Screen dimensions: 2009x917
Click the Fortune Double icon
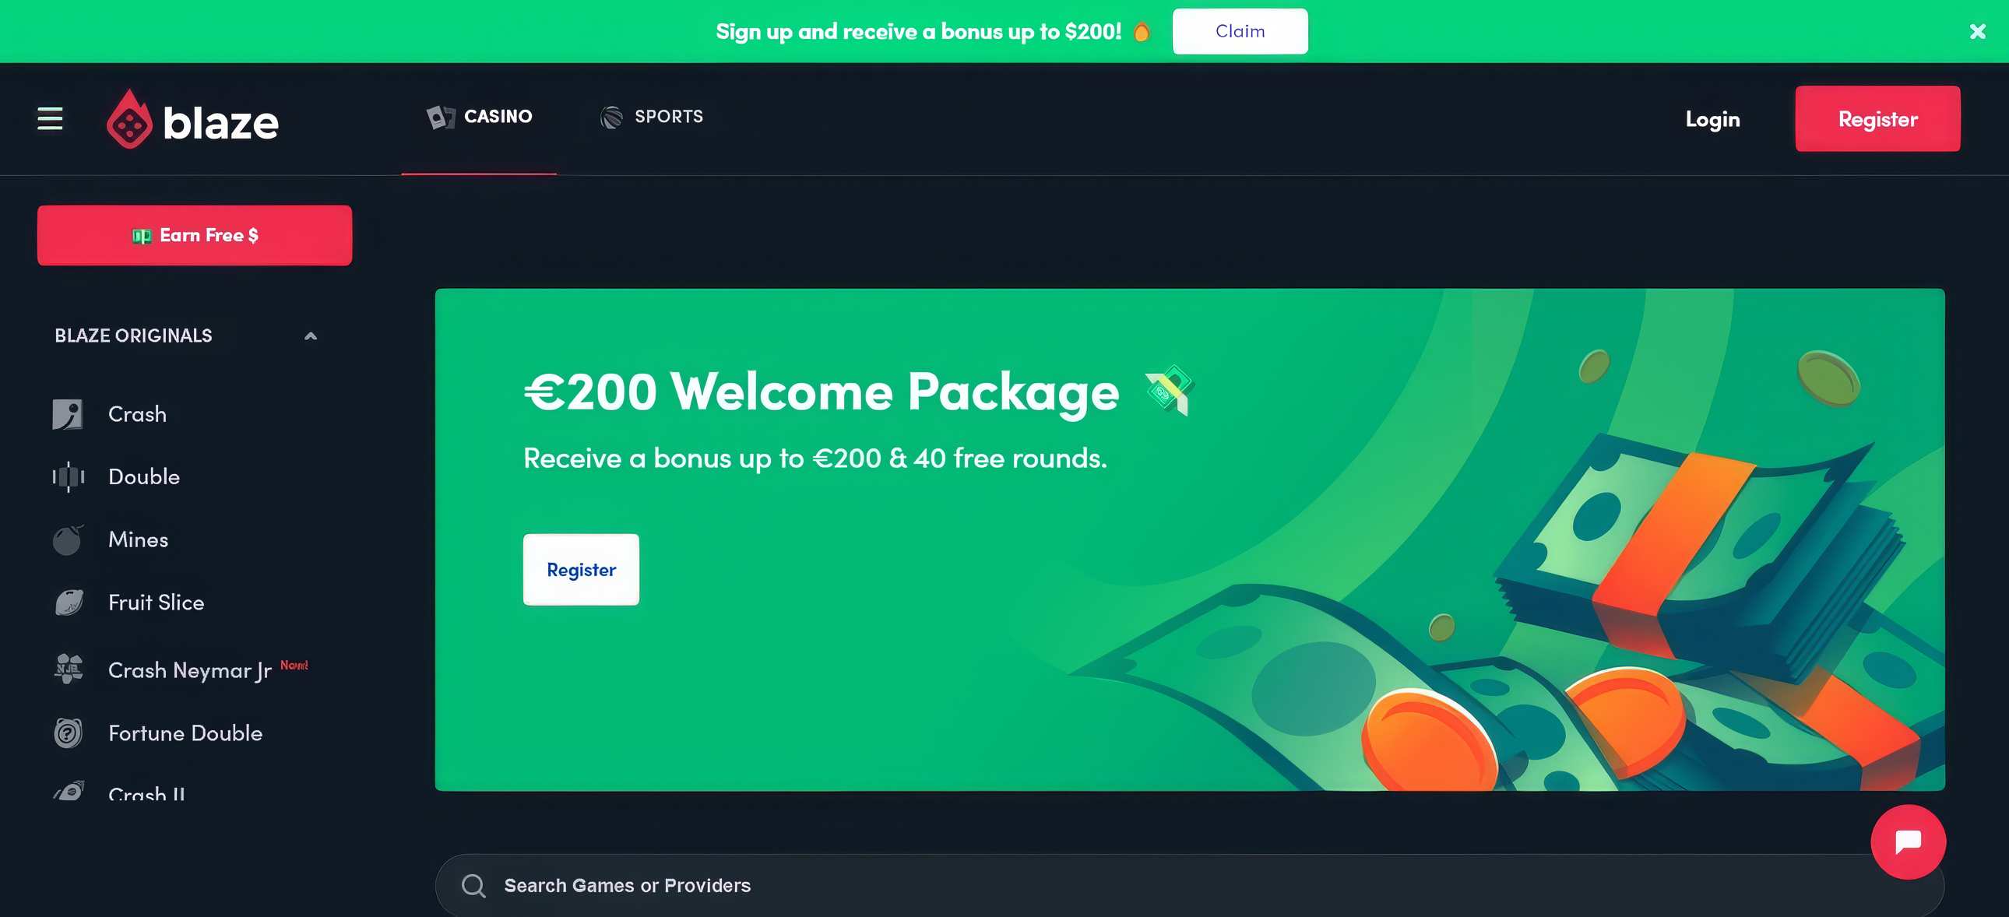point(69,733)
